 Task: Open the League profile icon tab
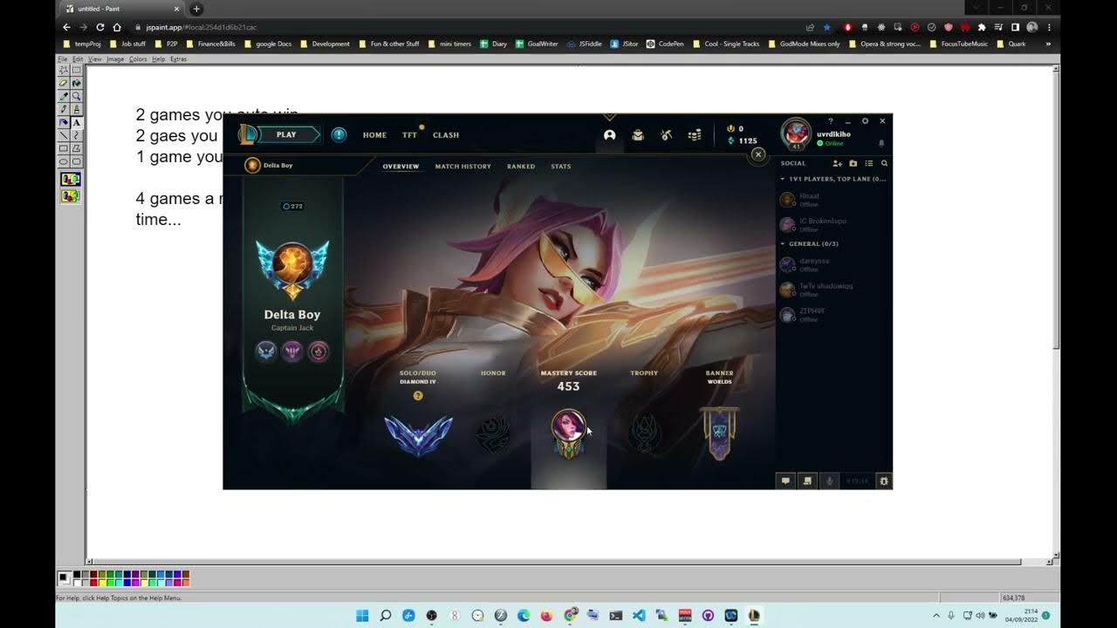(610, 135)
